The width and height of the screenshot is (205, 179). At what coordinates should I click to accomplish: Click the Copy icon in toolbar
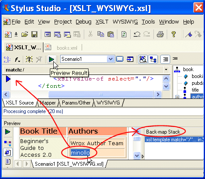(101, 34)
